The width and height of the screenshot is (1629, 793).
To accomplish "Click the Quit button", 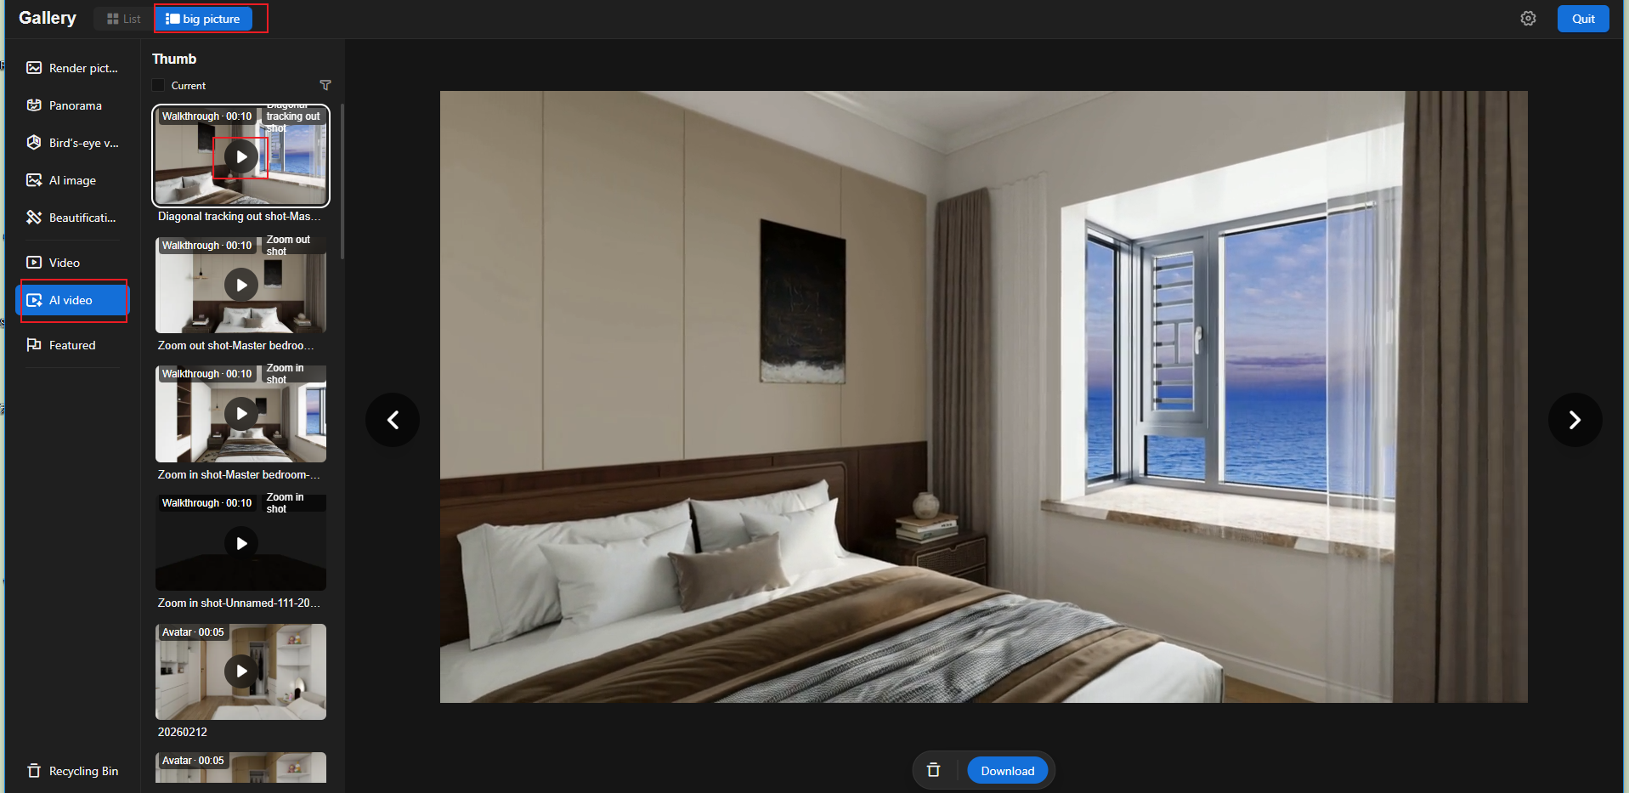I will pyautogui.click(x=1582, y=19).
